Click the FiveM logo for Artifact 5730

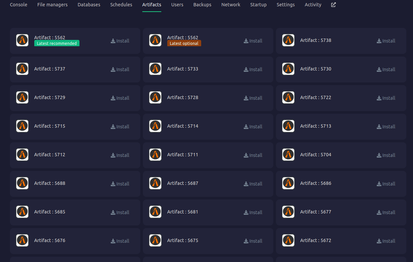tap(288, 69)
